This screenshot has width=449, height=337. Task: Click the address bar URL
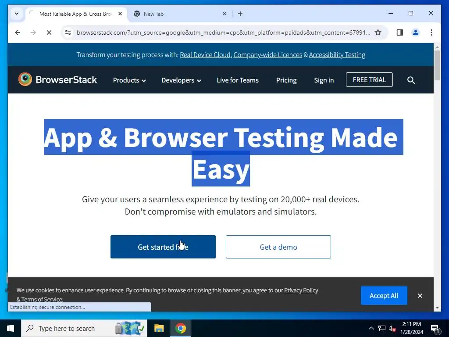[223, 32]
